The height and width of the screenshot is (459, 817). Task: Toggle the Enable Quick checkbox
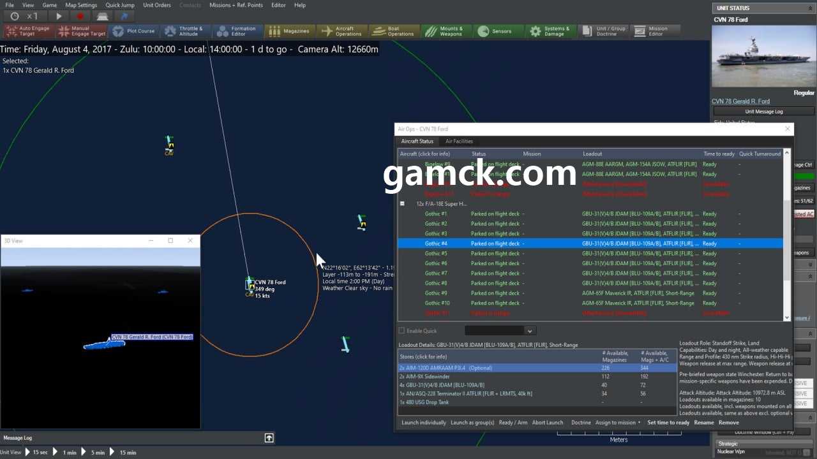(x=401, y=331)
